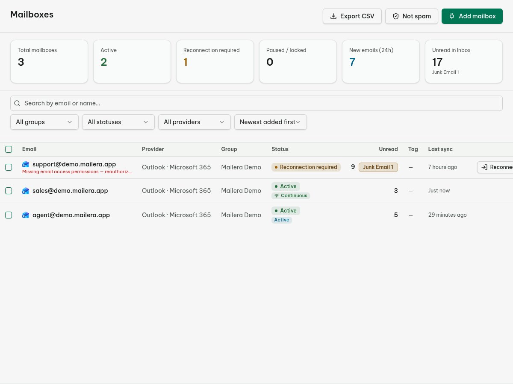The height and width of the screenshot is (384, 513).
Task: Click the Paused / locked summary card
Action: click(x=298, y=61)
